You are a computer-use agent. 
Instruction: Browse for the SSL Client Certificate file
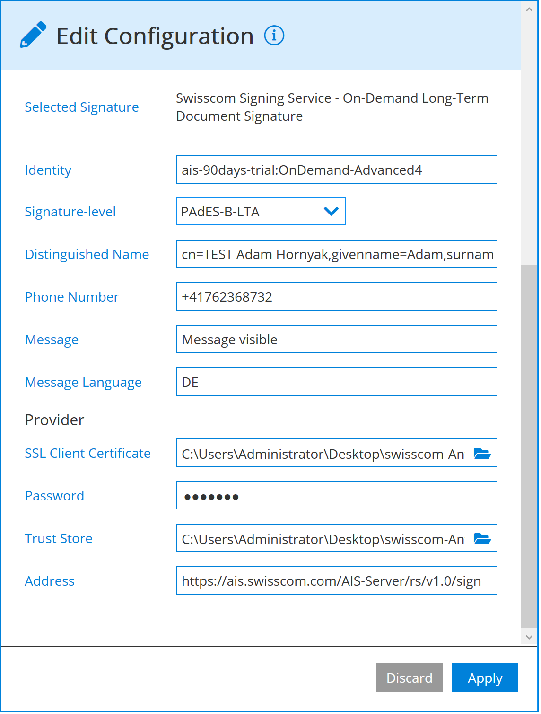(482, 454)
